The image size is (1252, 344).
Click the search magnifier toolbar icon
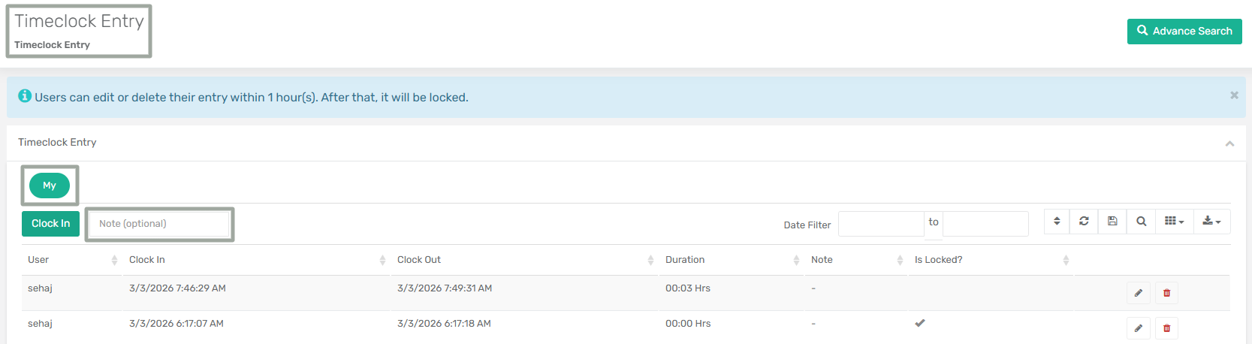[1141, 222]
